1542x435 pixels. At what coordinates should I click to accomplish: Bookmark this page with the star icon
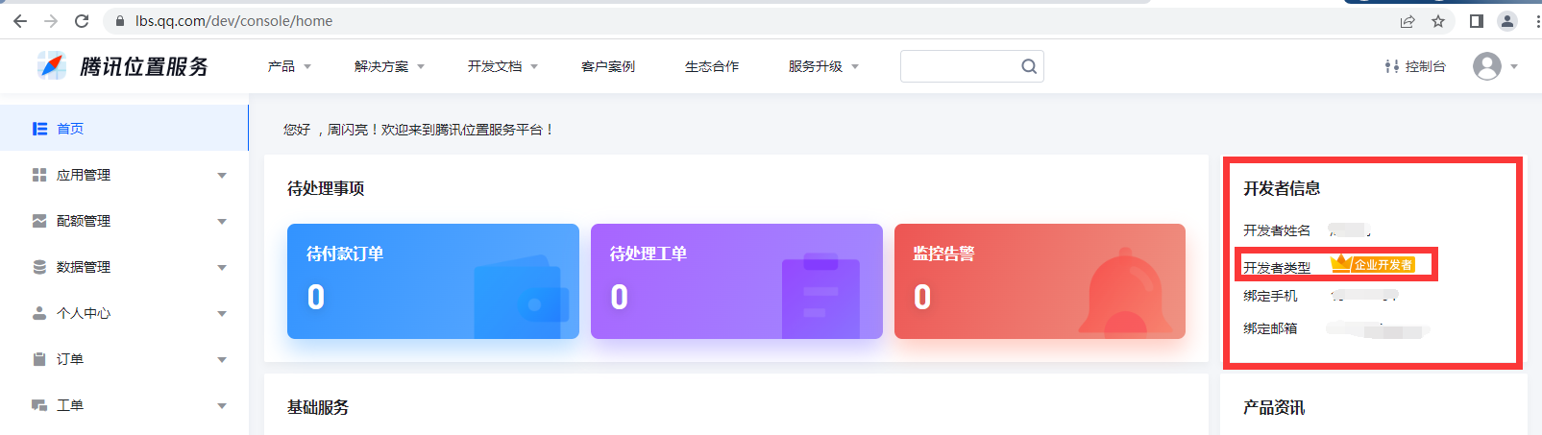(x=1438, y=21)
